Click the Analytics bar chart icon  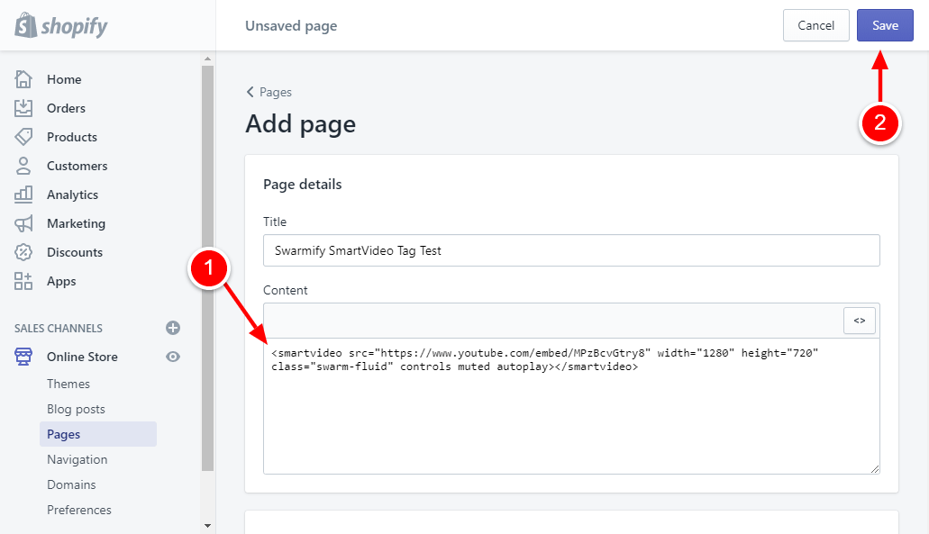tap(23, 195)
